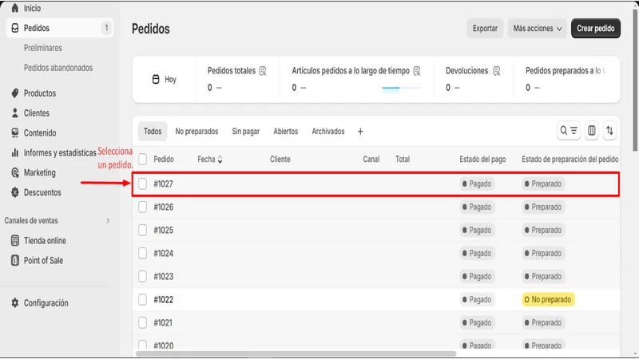Switch to No preparados tab
Image resolution: width=639 pixels, height=359 pixels.
point(196,132)
